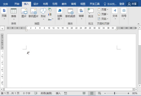Click the macro recording icon in status bar
141x96 pixels.
[x=66, y=93]
